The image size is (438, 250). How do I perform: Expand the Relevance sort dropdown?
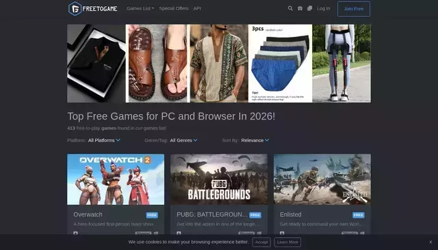(x=255, y=140)
